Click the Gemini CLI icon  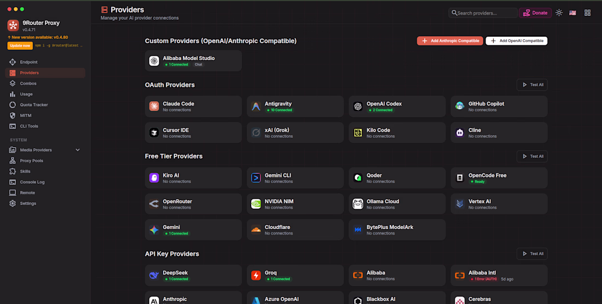click(256, 178)
